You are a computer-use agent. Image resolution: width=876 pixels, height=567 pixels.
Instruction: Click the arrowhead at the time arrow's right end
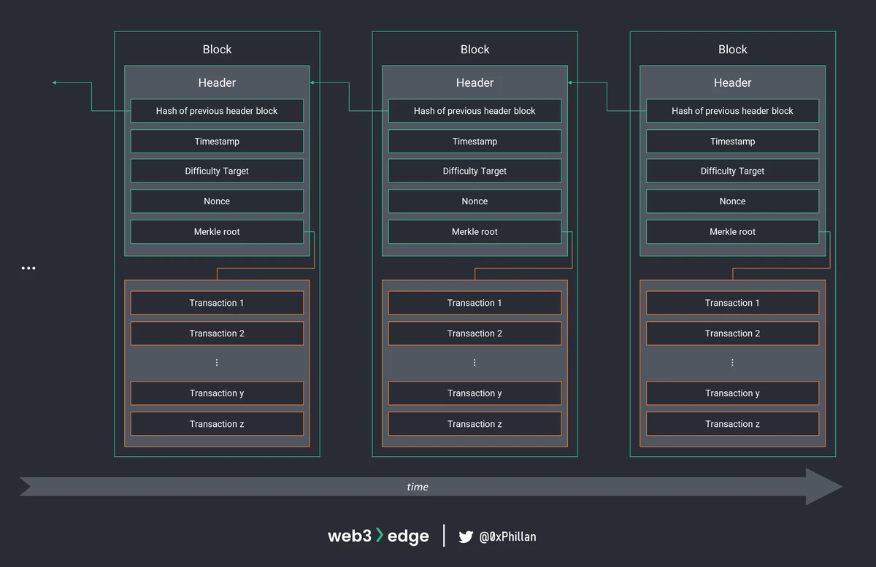click(825, 487)
